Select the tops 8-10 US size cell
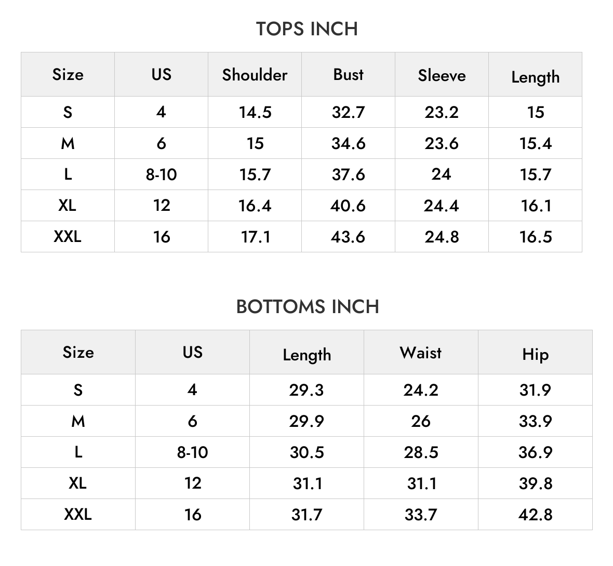 click(x=161, y=174)
